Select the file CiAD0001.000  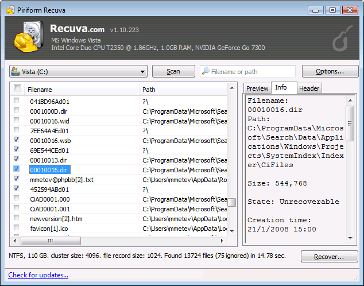tap(50, 199)
